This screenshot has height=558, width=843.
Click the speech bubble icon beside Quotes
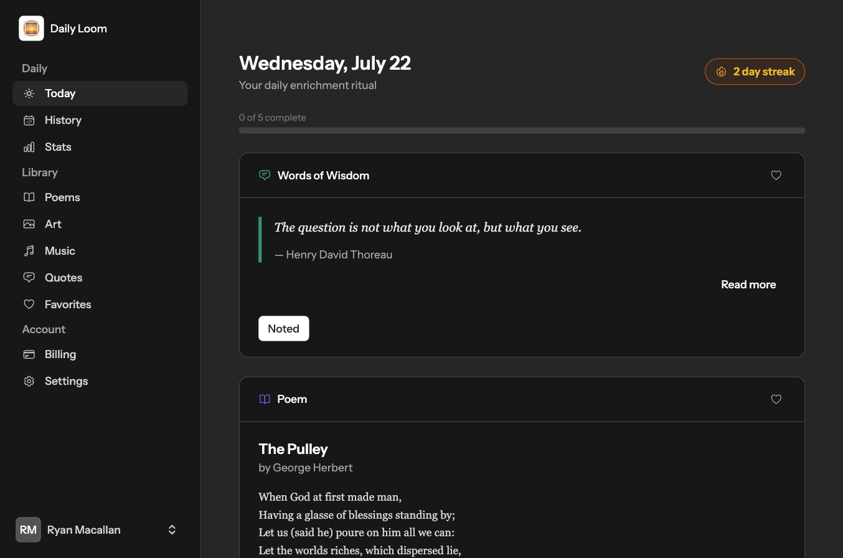click(29, 278)
